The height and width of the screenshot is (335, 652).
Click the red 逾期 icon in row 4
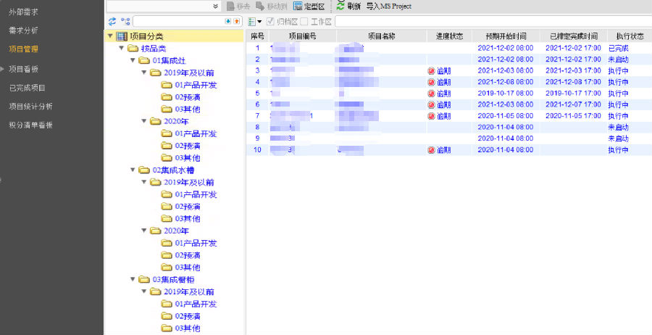pos(431,83)
